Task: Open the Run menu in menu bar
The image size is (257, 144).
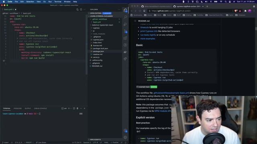Action: click(x=50, y=2)
